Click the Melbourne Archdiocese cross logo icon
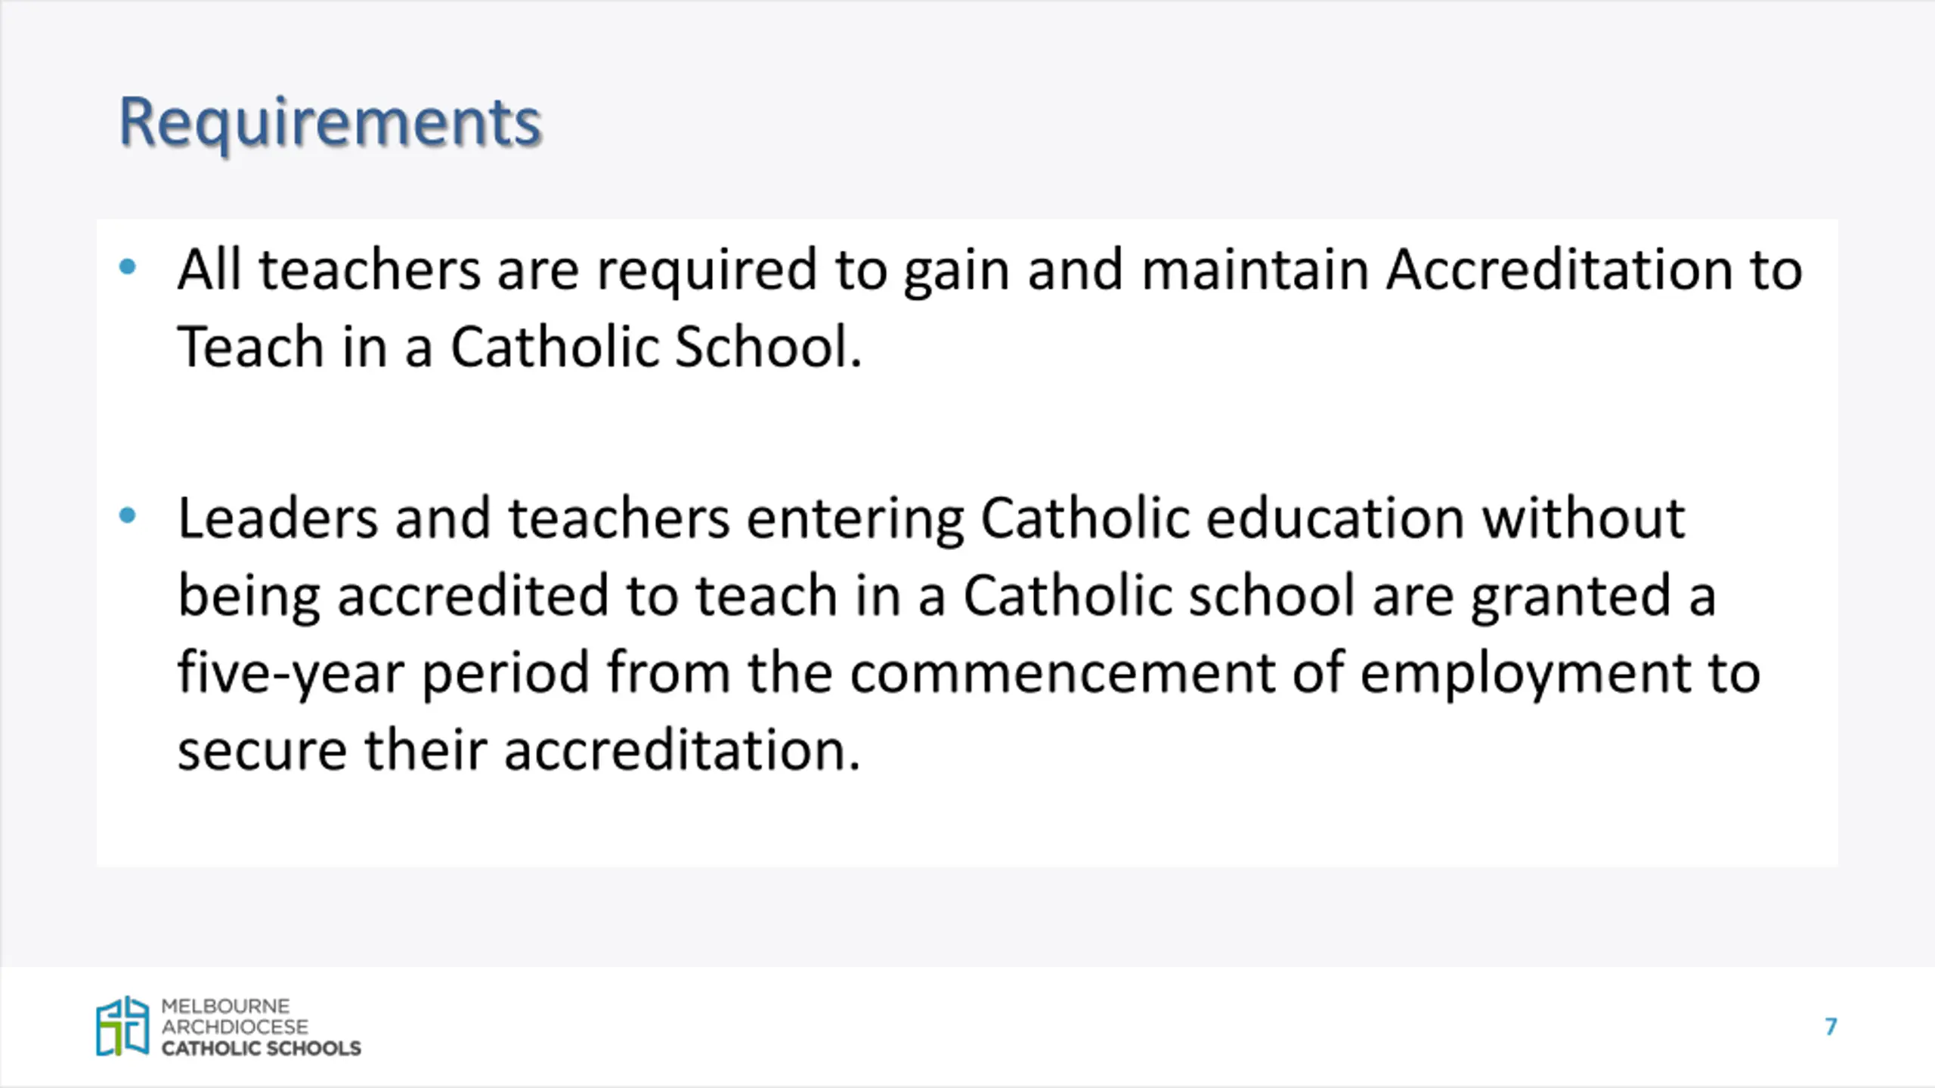 pyautogui.click(x=122, y=1026)
